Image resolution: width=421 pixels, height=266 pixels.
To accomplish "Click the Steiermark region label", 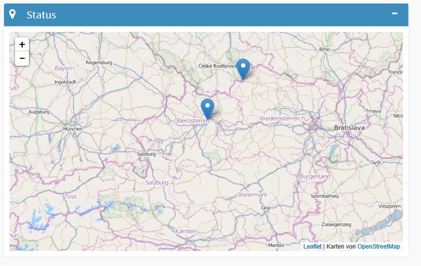I will point(253,194).
